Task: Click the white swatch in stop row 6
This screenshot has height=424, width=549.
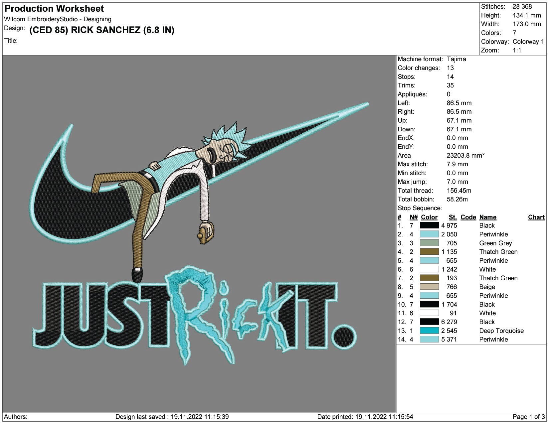Action: (x=429, y=269)
